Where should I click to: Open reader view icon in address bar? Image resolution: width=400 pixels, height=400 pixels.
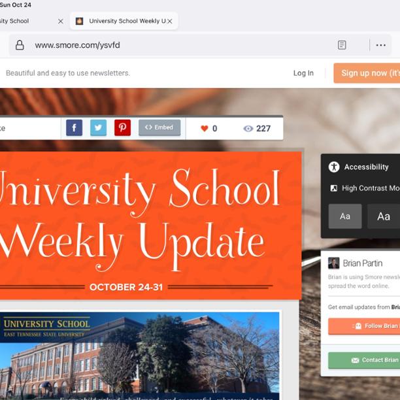342,45
